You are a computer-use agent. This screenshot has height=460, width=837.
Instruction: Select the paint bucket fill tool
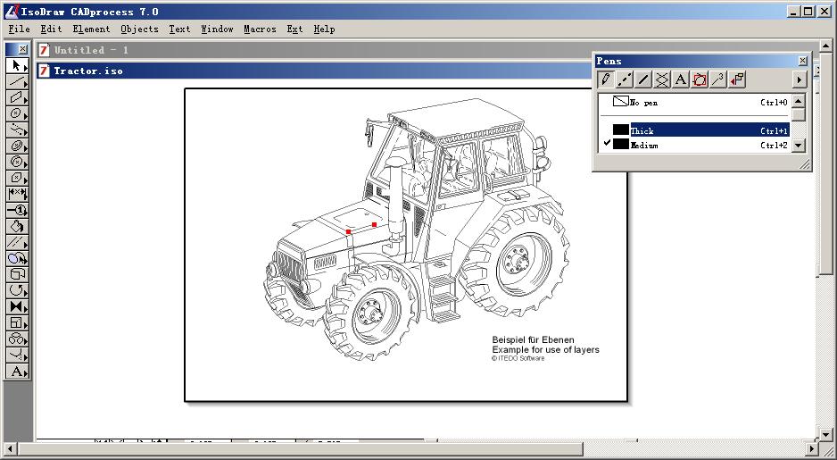coord(17,226)
